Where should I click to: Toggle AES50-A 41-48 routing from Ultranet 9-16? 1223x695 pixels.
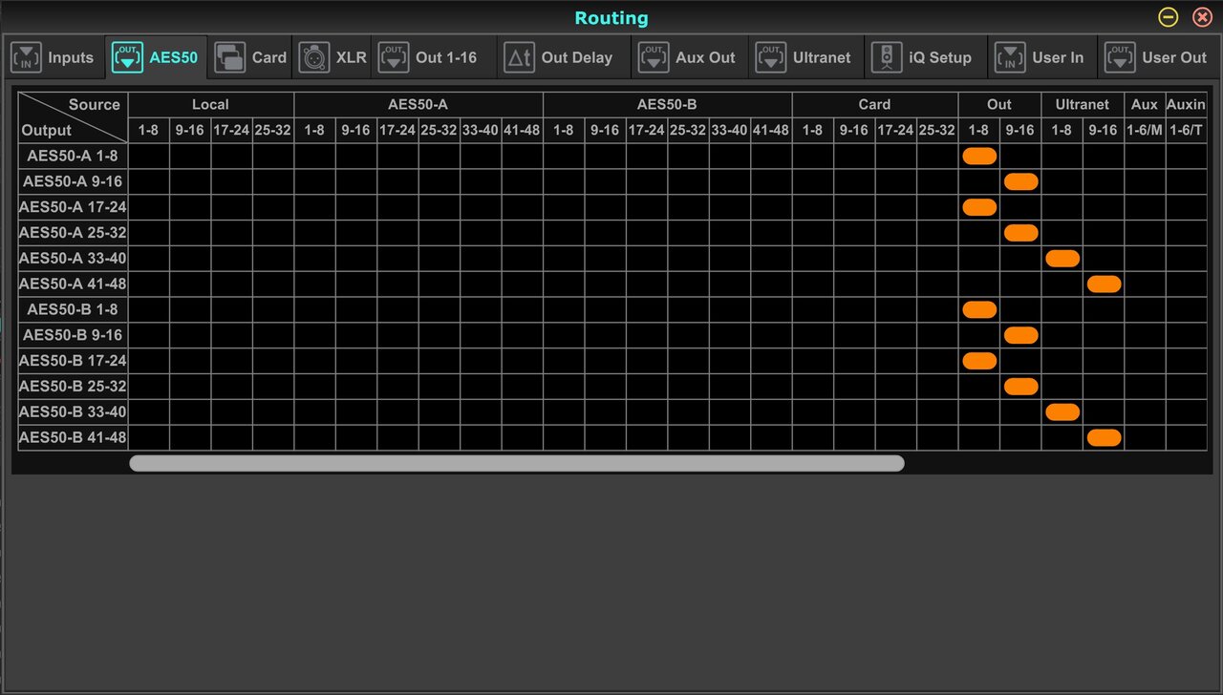[1104, 284]
